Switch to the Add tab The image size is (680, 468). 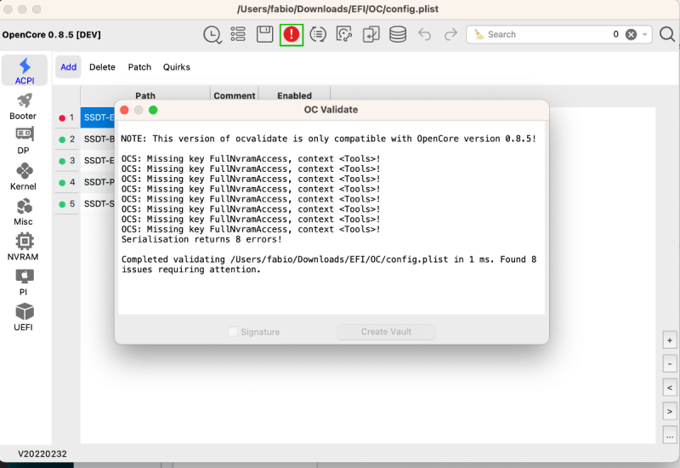[69, 67]
